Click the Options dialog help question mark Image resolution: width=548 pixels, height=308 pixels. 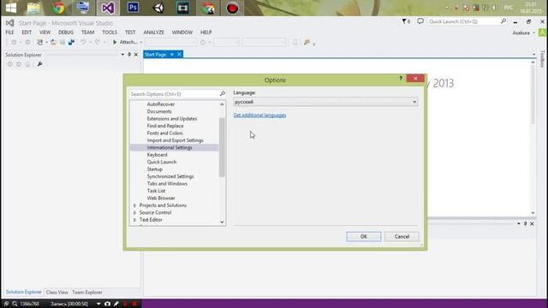tap(401, 78)
